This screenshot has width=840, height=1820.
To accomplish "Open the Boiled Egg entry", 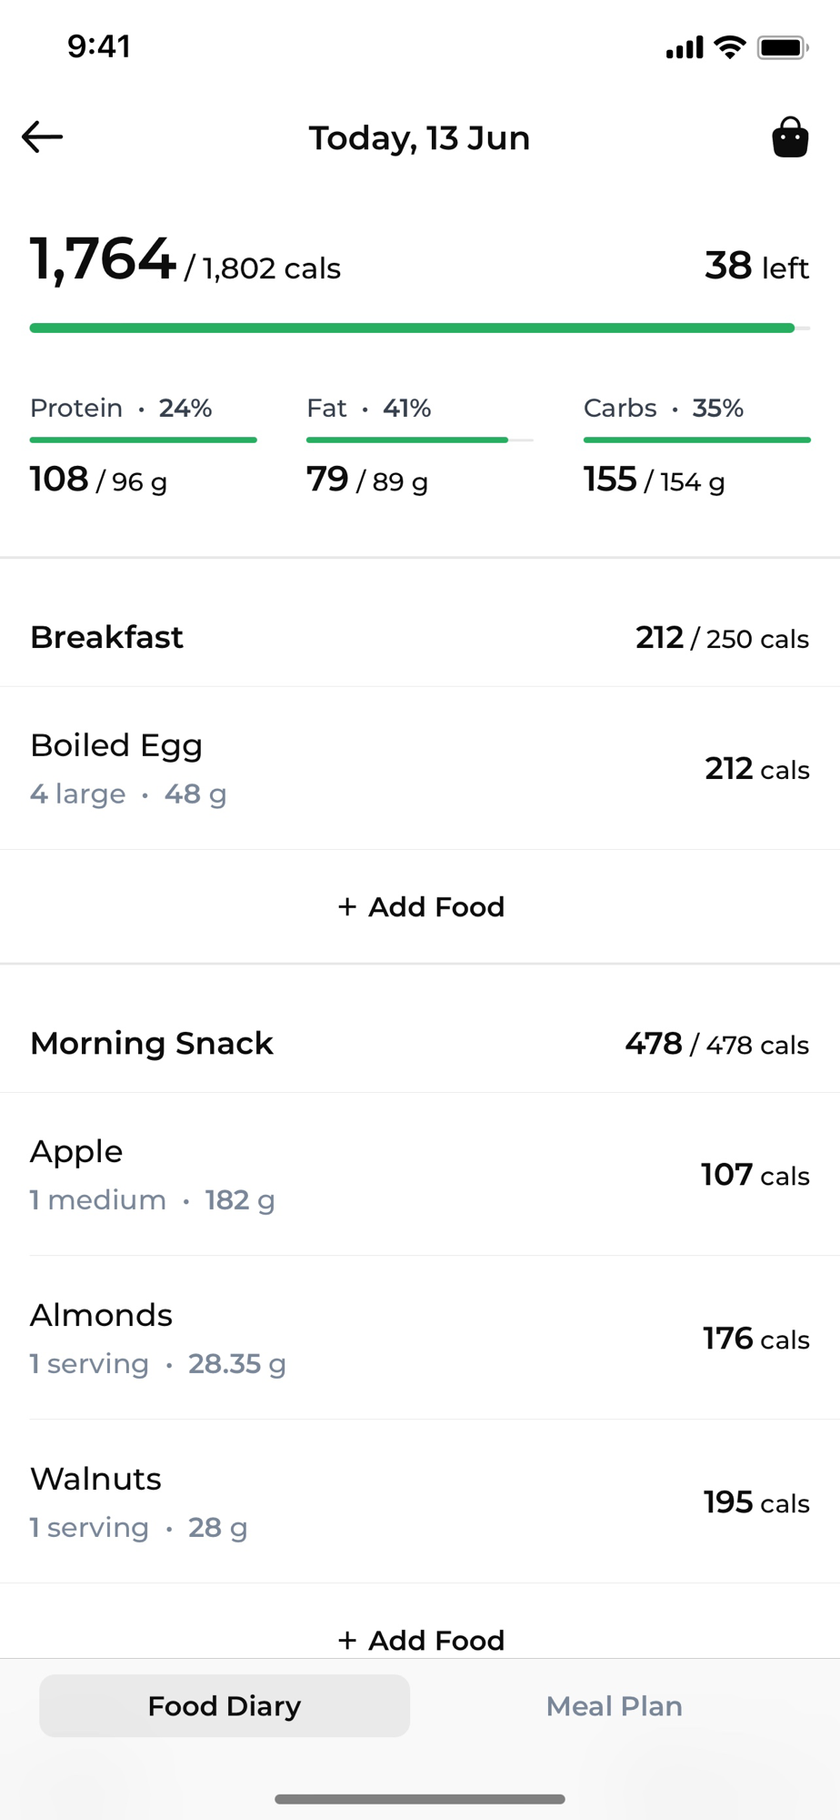I will click(x=420, y=768).
